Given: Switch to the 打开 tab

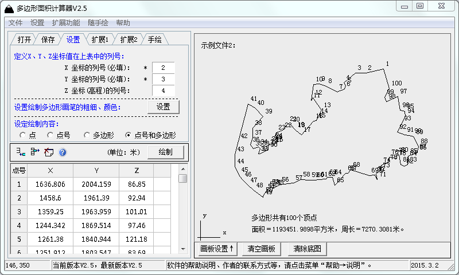Looking at the screenshot, I should (x=24, y=40).
